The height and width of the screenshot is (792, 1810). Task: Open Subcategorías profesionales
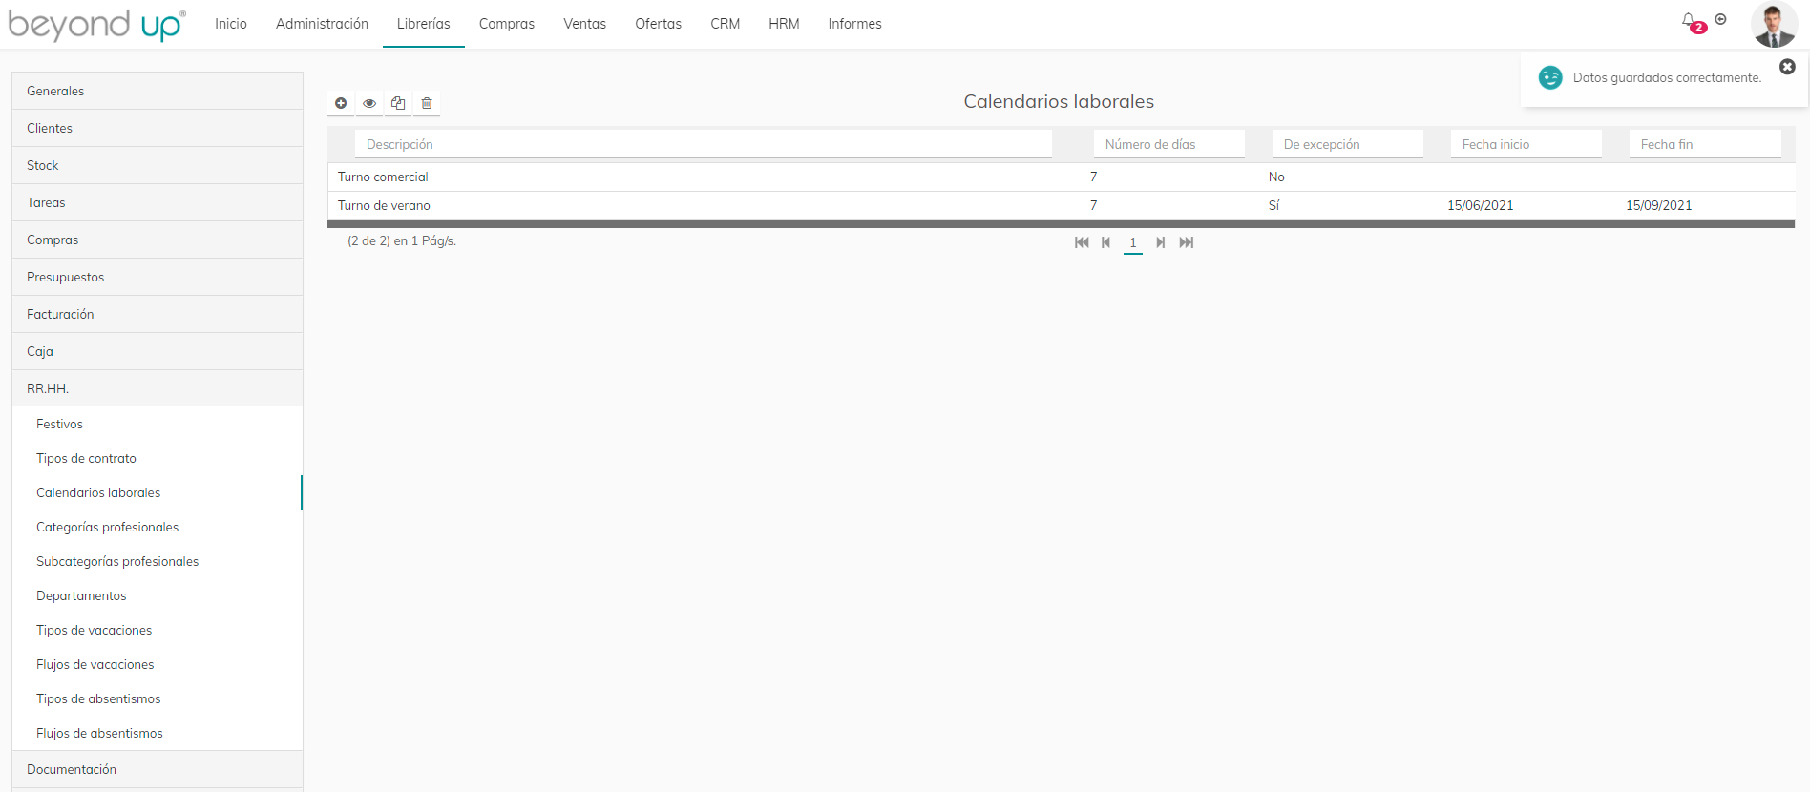pos(158,561)
